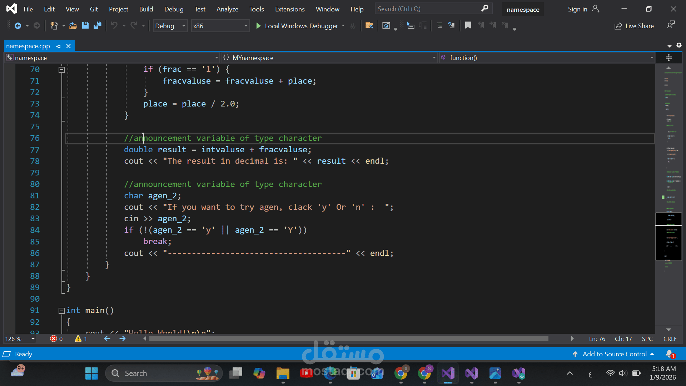Click the Find in Files icon

coord(369,26)
